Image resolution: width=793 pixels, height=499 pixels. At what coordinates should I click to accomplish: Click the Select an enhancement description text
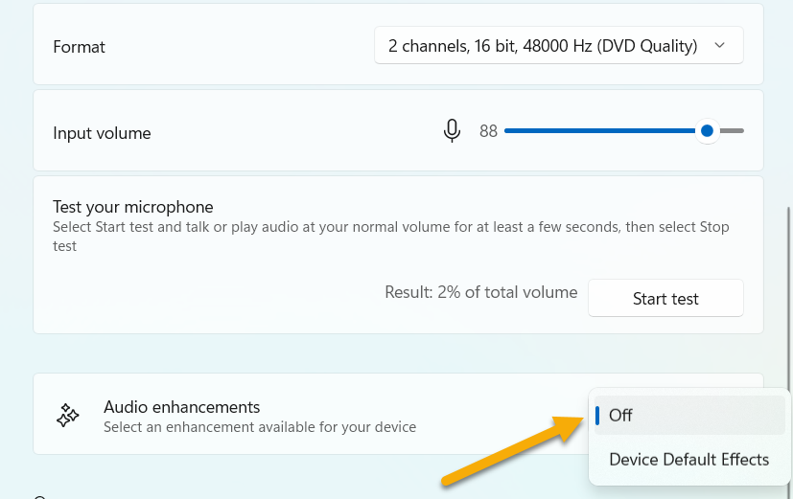pos(260,427)
